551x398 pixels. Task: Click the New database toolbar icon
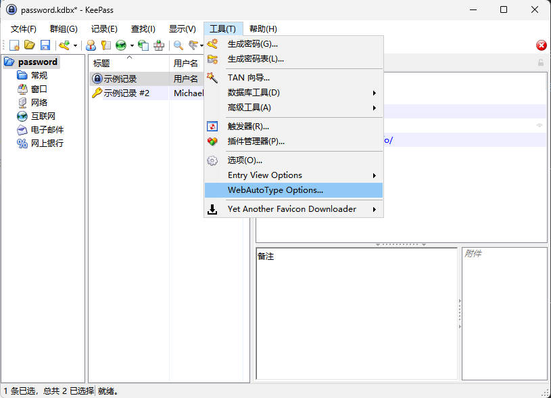pyautogui.click(x=14, y=45)
